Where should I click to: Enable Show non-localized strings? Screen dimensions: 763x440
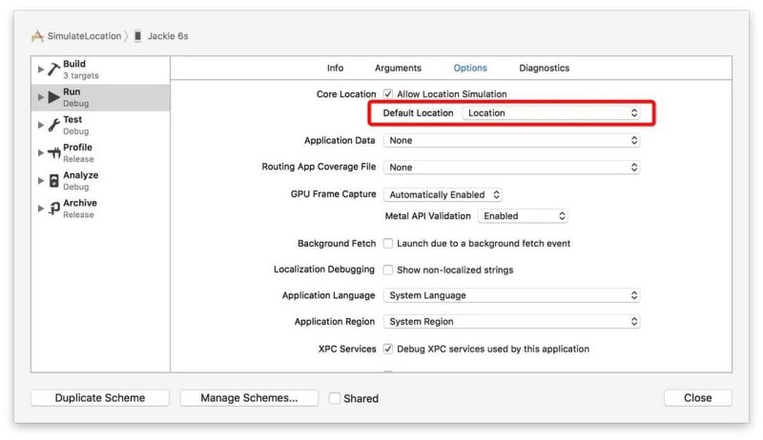click(x=388, y=270)
